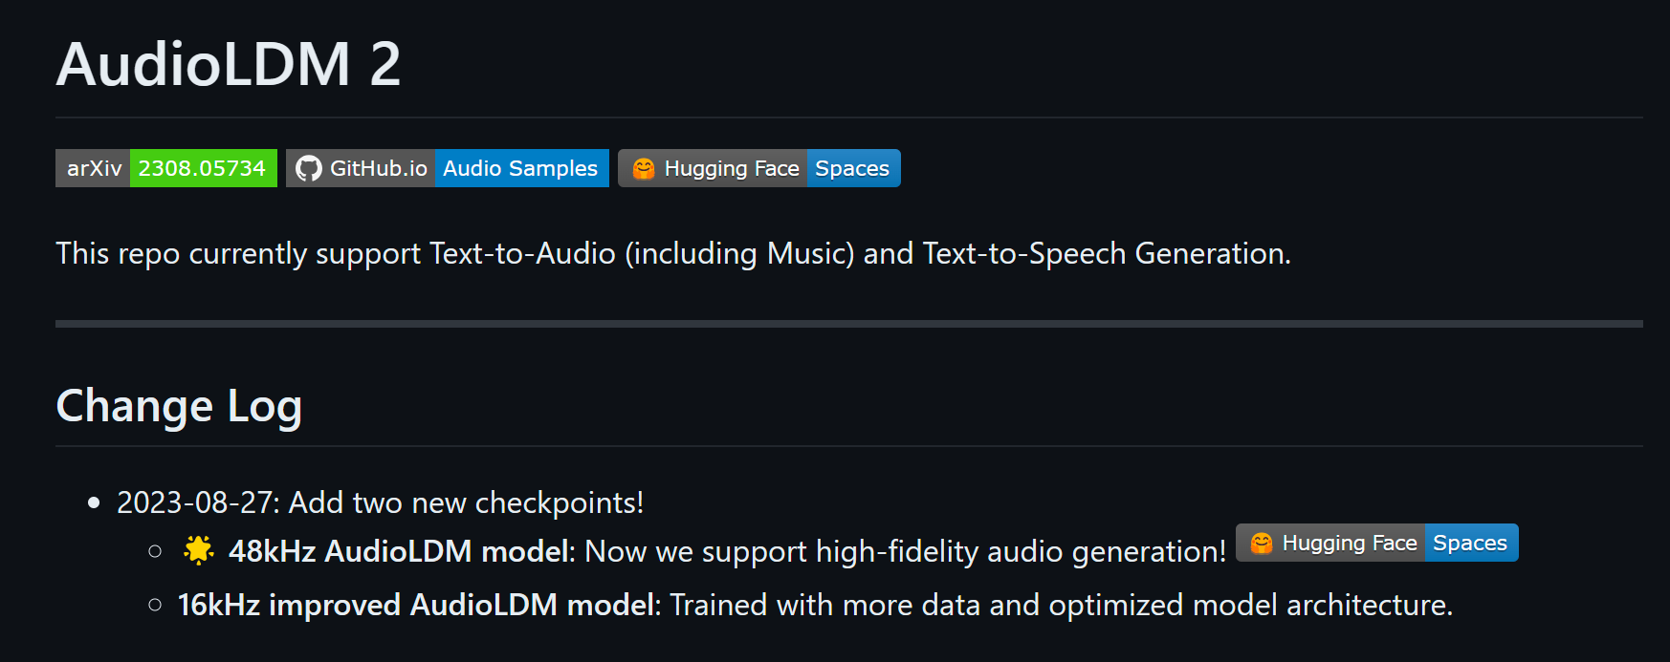Click the repo description paragraph
The height and width of the screenshot is (662, 1670).
tap(673, 253)
